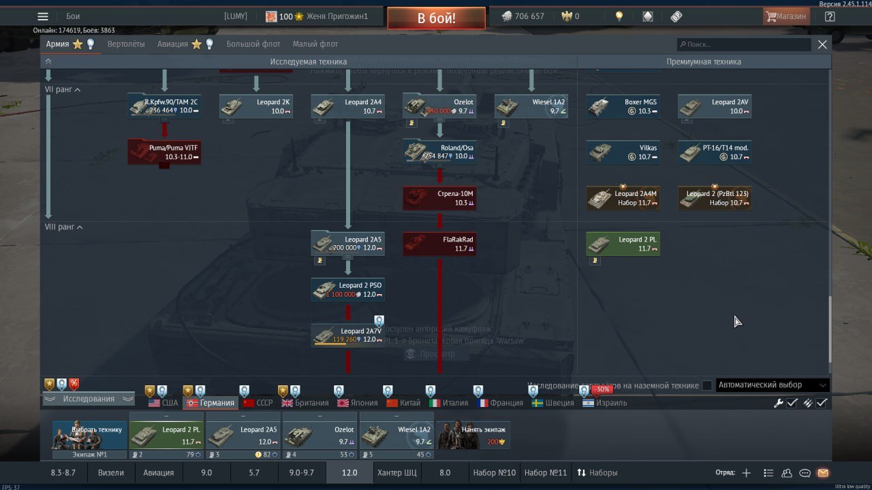Image resolution: width=872 pixels, height=490 pixels.
Task: Click the silver lions balance 706 657
Action: (x=523, y=16)
